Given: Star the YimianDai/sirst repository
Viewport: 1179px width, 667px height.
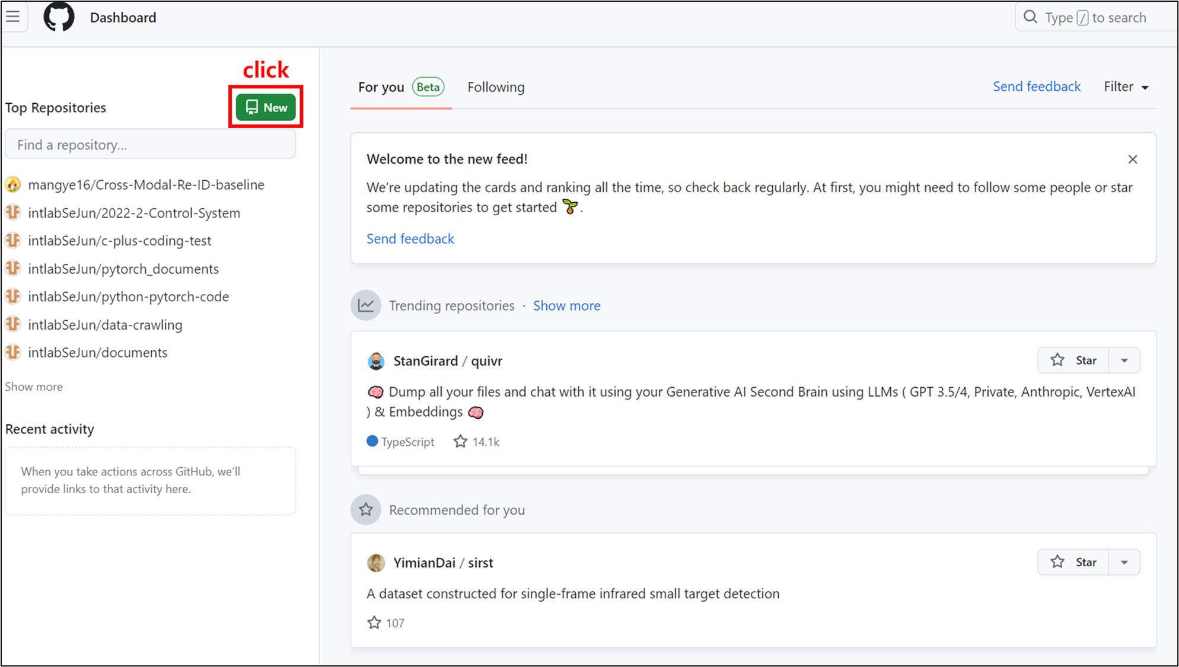Looking at the screenshot, I should (1073, 562).
